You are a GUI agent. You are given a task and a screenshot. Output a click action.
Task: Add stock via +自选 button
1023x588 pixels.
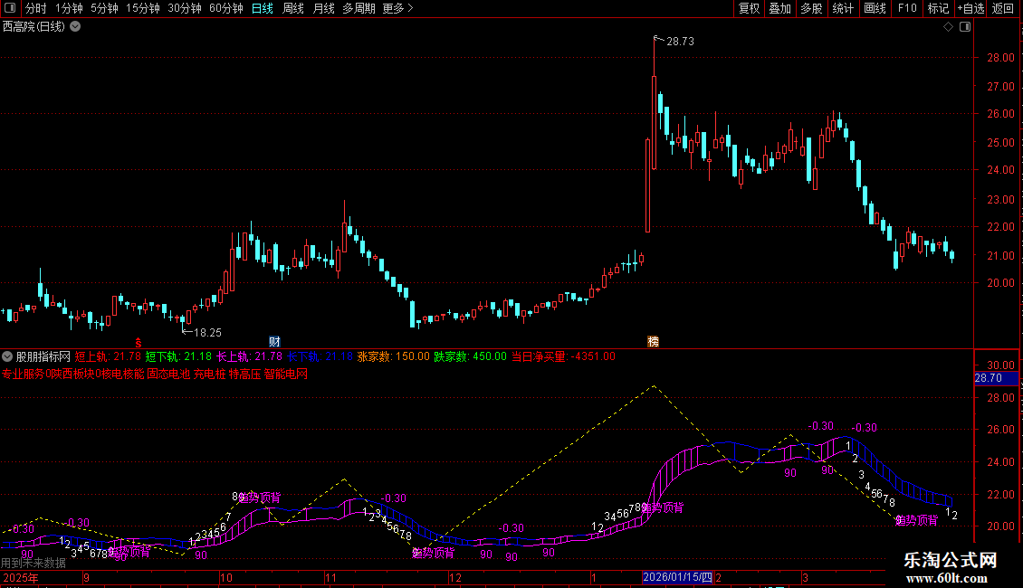coord(970,8)
